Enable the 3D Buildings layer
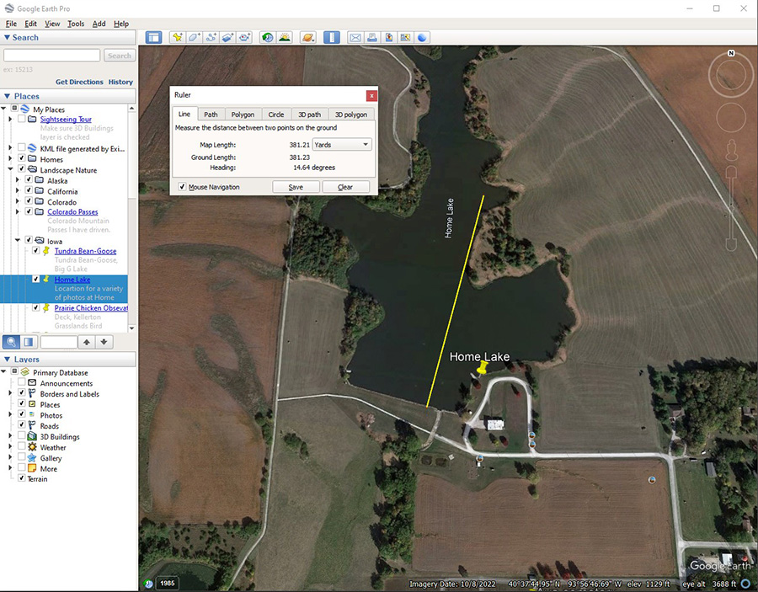The height and width of the screenshot is (592, 758). [x=21, y=436]
